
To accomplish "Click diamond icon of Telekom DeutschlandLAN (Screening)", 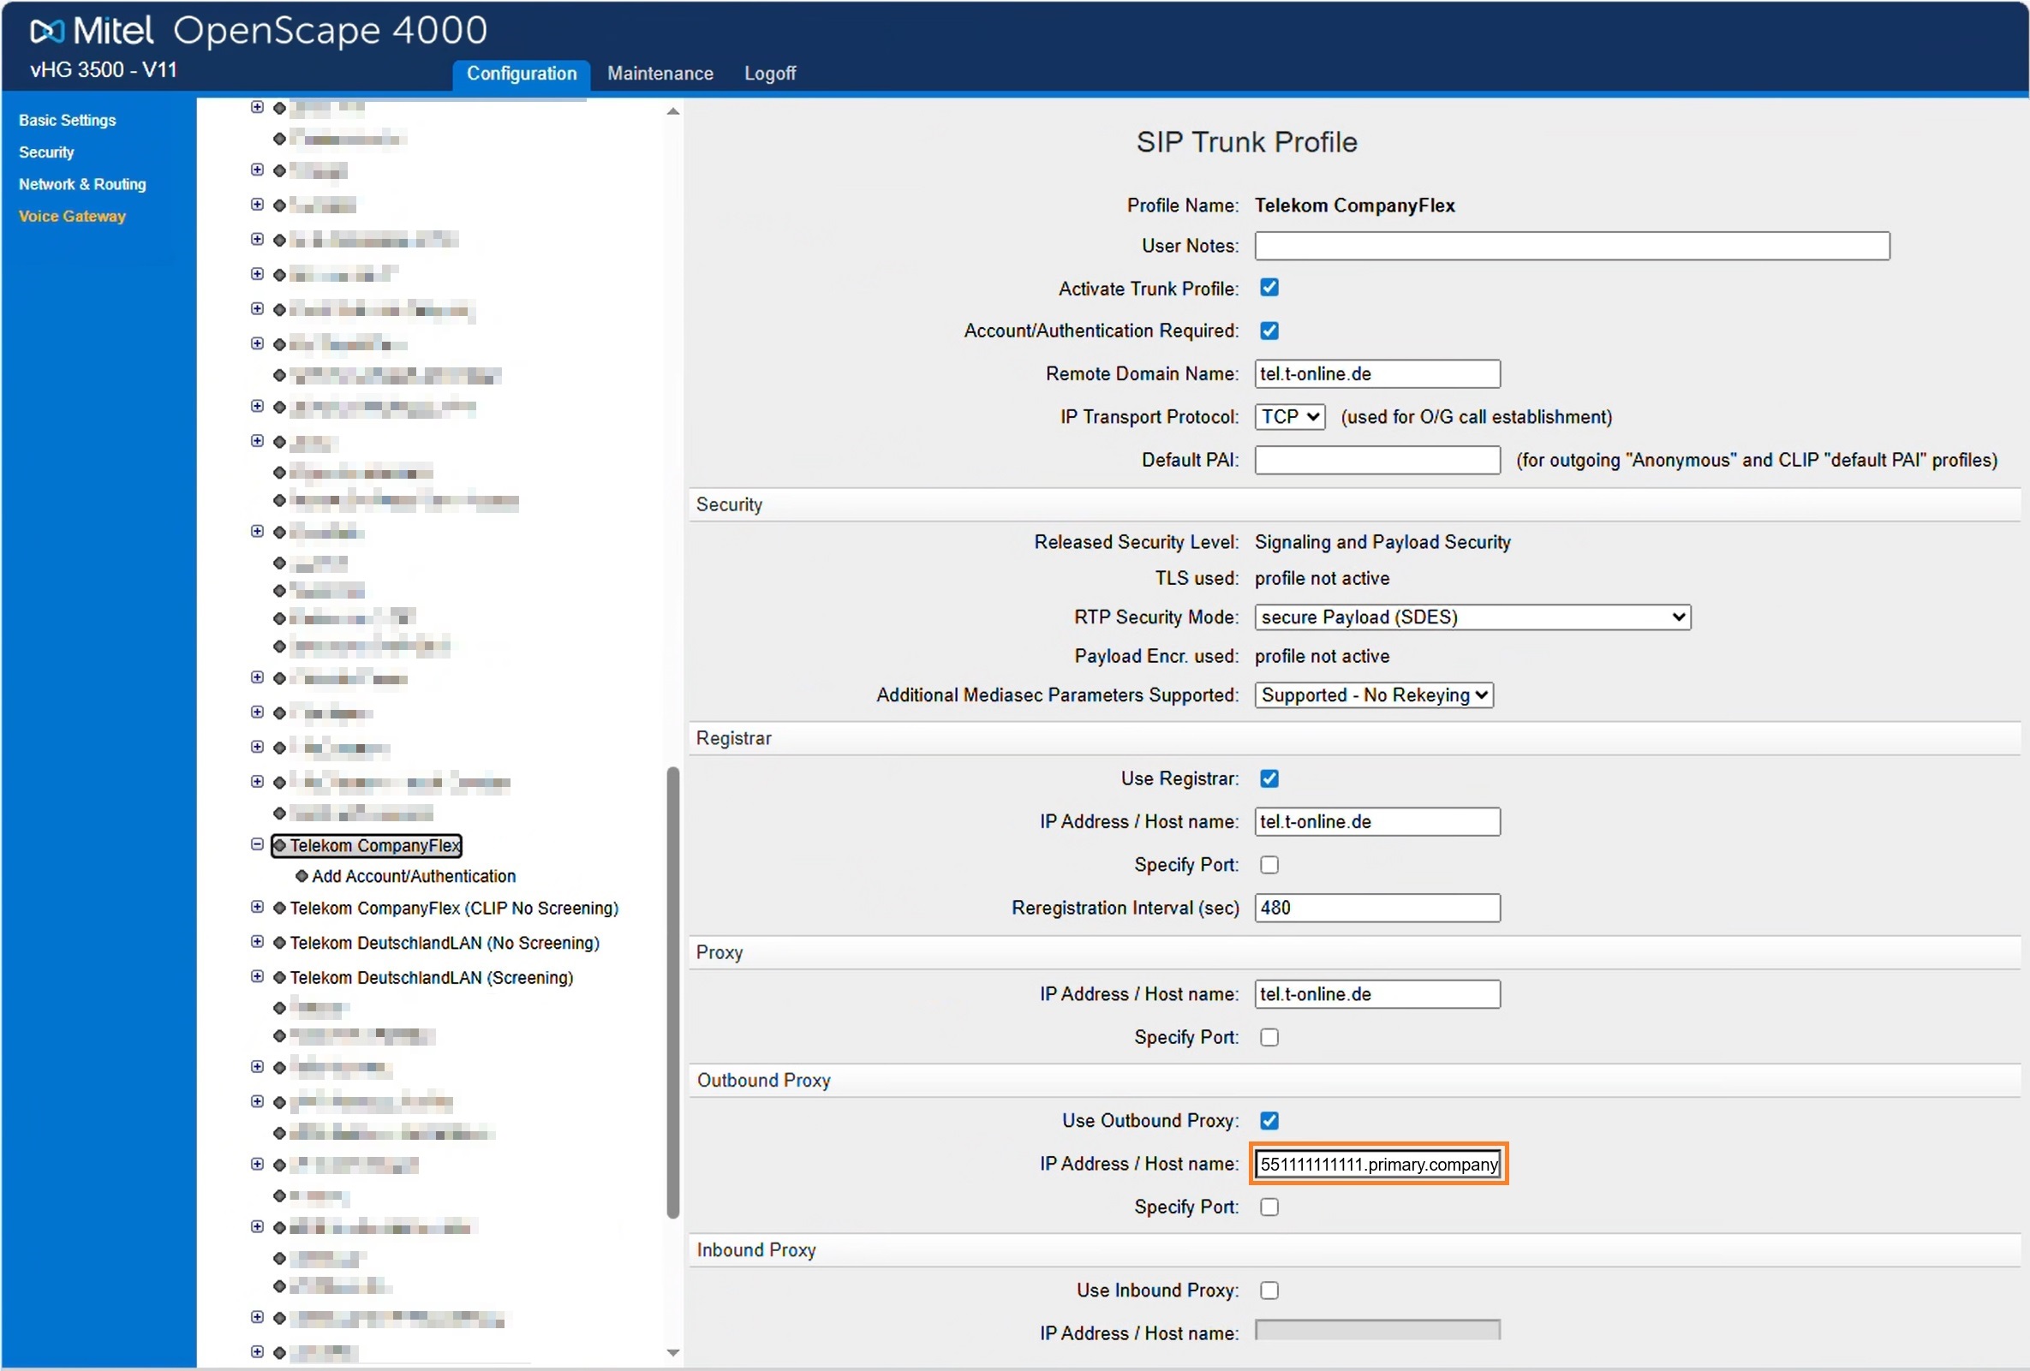I will [279, 978].
